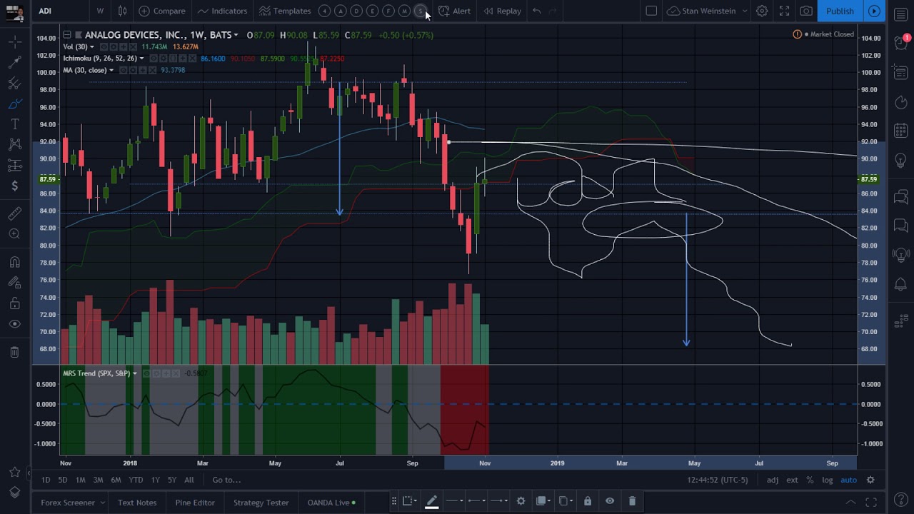Click the play icon next to Publish
914x514 pixels.
pyautogui.click(x=874, y=11)
